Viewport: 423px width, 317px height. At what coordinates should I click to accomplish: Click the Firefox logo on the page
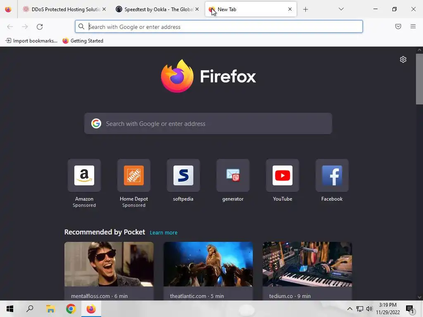(x=177, y=76)
